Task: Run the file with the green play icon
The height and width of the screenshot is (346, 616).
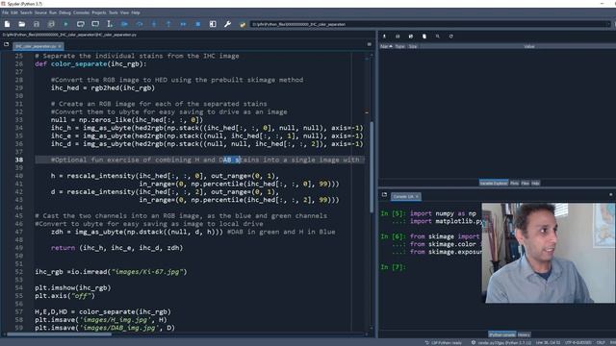Action: coord(65,24)
